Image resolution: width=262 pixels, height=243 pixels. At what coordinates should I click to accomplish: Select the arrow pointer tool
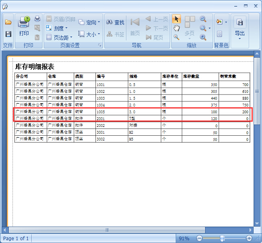click(177, 19)
